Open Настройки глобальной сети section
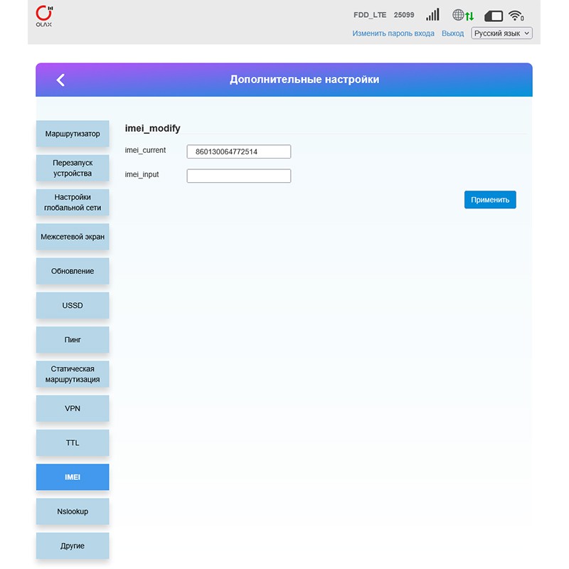Screen dimensions: 569x569 (x=73, y=203)
